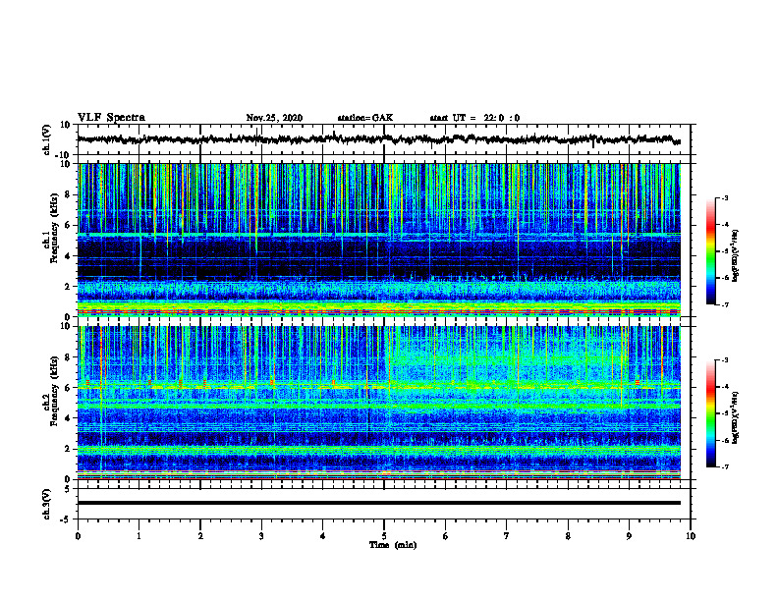Viewport: 778px width, 601px height.
Task: Click the "10" tick on the time axis
Action: tap(691, 536)
